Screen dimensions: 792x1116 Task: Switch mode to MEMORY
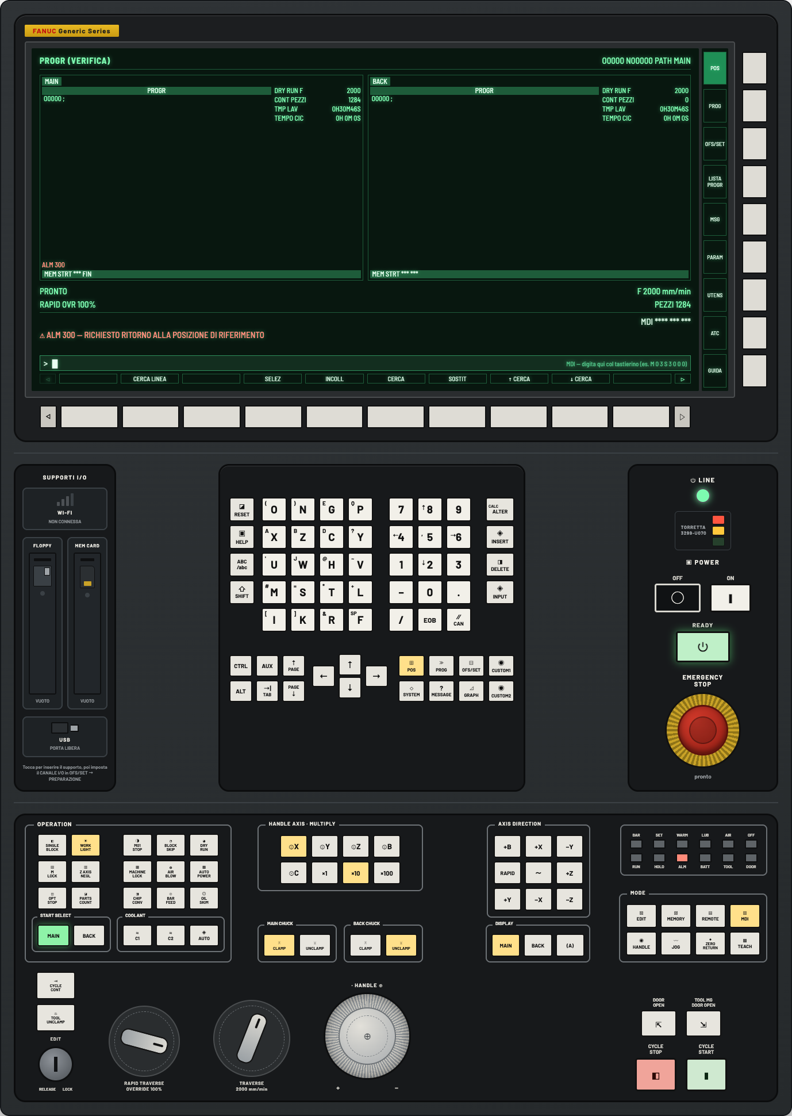tap(676, 916)
